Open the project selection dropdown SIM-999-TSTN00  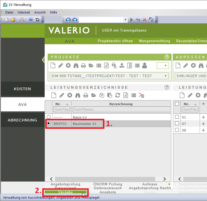click(165, 76)
